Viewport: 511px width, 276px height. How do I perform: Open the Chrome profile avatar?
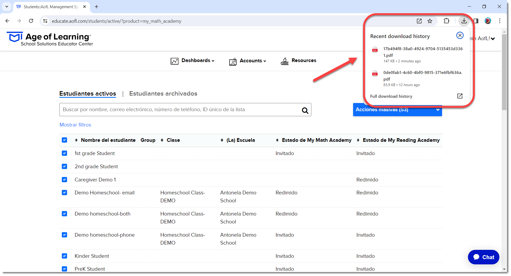pos(488,21)
